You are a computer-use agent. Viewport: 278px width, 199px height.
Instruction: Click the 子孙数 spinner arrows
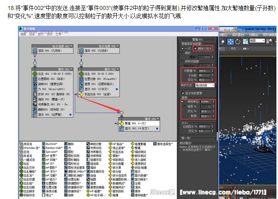(x=213, y=75)
